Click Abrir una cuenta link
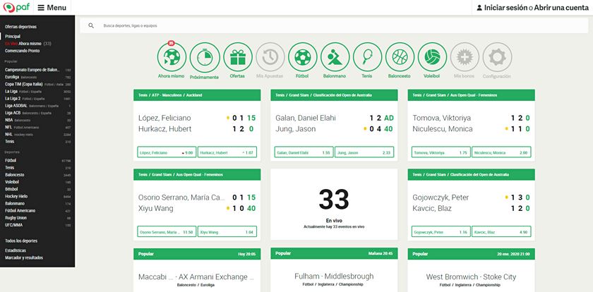 click(x=561, y=8)
